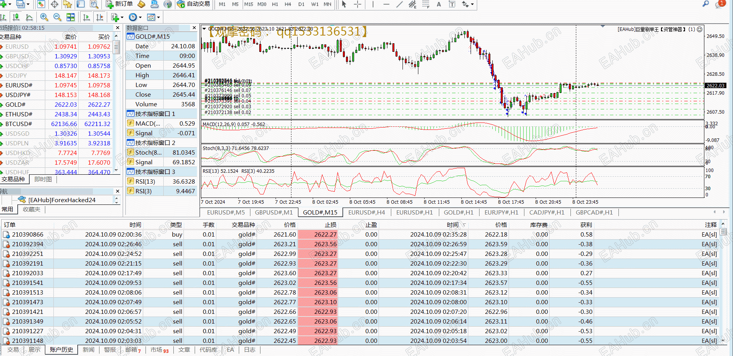Viewport: 733px width, 356px height.
Task: Open the 交易 (Trade) terminal tab
Action: pos(13,349)
